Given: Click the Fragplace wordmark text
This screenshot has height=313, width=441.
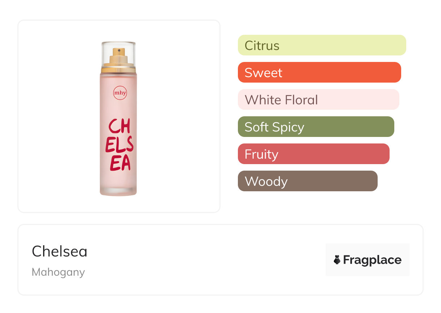Looking at the screenshot, I should click(x=372, y=260).
